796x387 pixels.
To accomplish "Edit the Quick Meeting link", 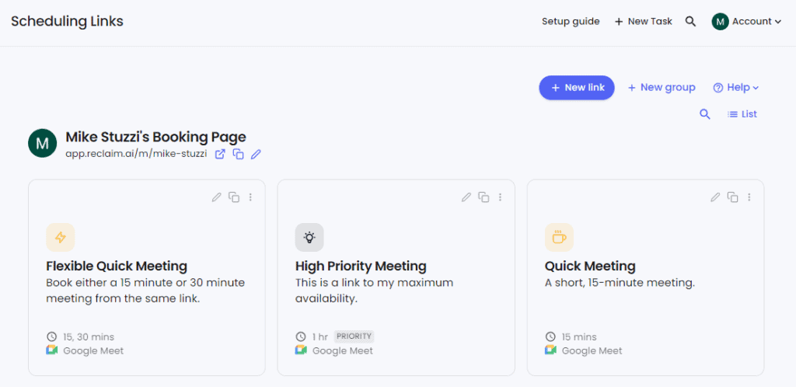I will [x=715, y=197].
